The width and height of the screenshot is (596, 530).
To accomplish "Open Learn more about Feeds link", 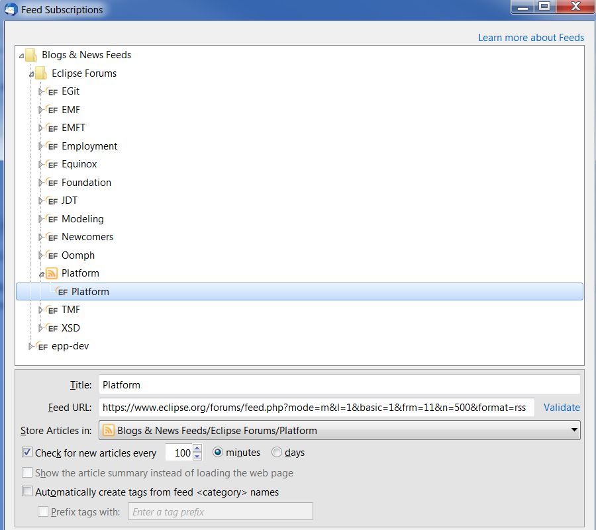I will click(x=531, y=38).
